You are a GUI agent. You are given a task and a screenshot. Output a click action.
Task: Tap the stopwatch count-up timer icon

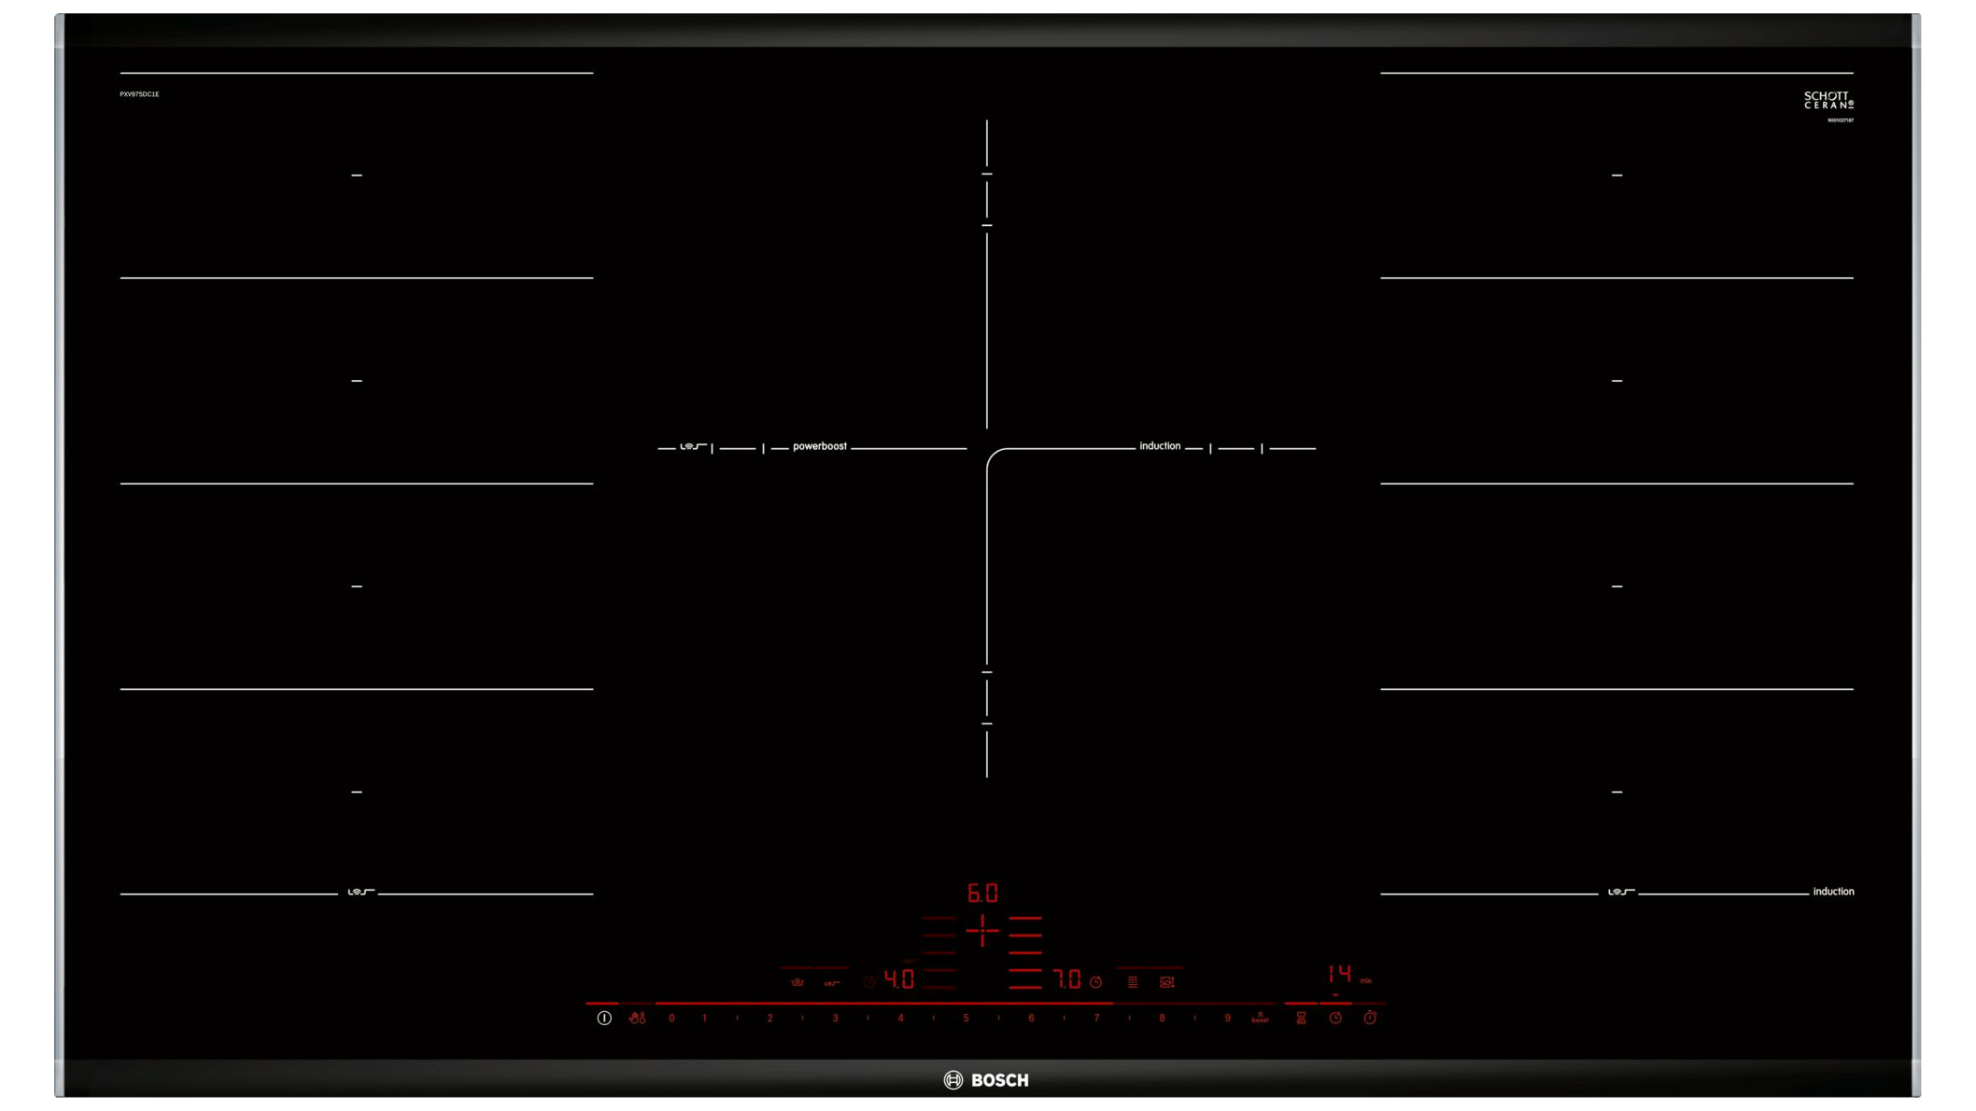[x=1370, y=1018]
